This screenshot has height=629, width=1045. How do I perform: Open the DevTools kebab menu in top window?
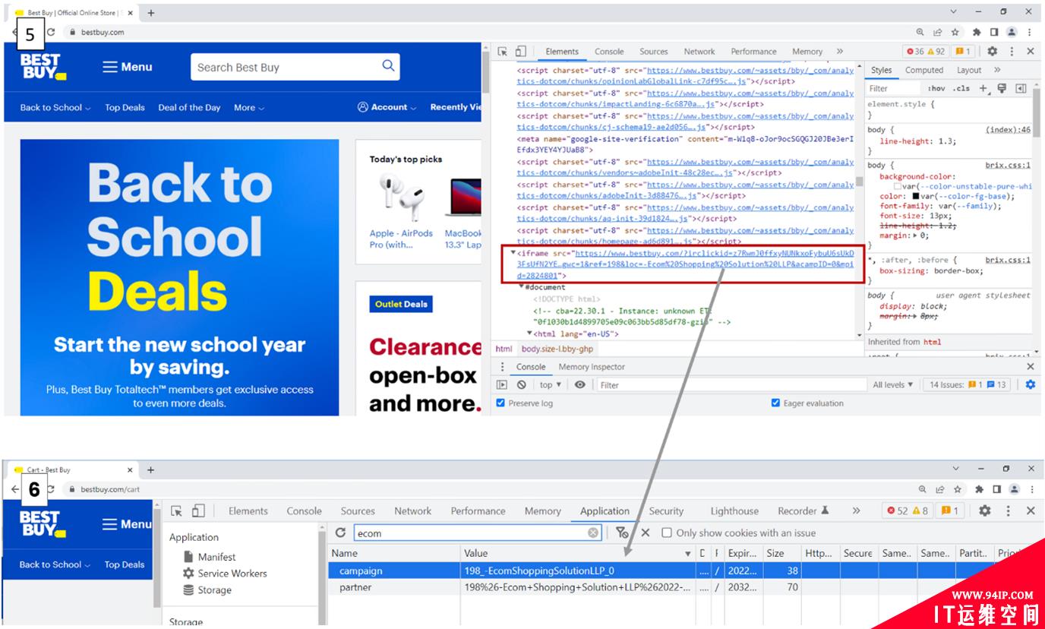coord(1012,52)
